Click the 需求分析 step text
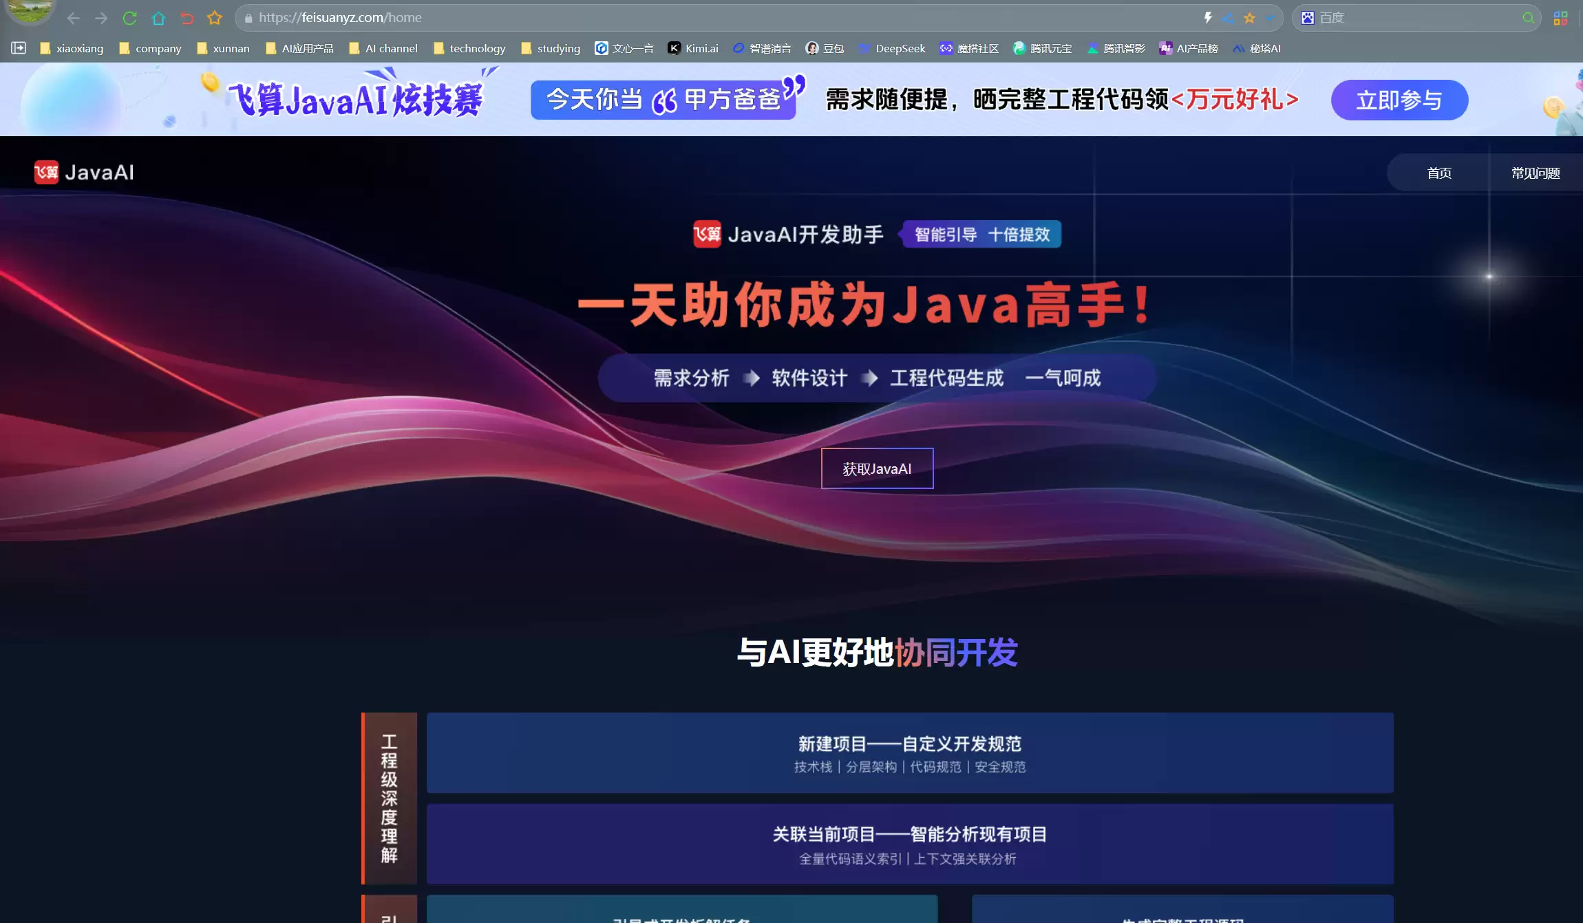Image resolution: width=1583 pixels, height=923 pixels. [x=691, y=378]
